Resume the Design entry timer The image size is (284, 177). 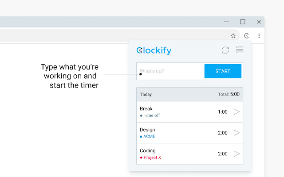pos(237,133)
